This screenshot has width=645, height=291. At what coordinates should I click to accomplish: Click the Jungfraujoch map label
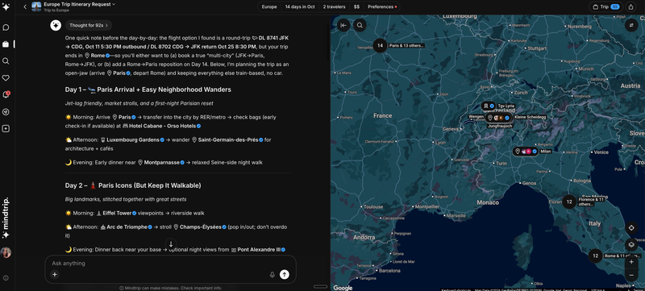pyautogui.click(x=500, y=126)
